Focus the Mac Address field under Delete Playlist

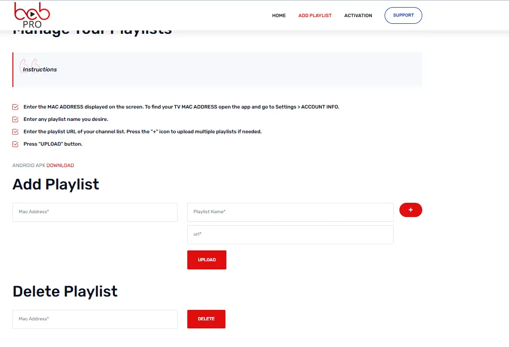pos(95,319)
